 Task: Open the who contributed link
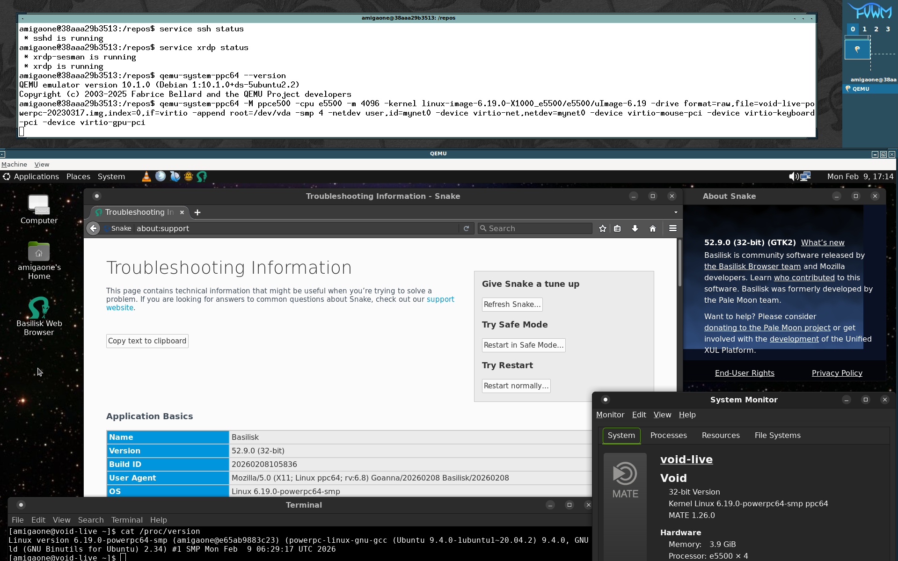[x=804, y=277]
